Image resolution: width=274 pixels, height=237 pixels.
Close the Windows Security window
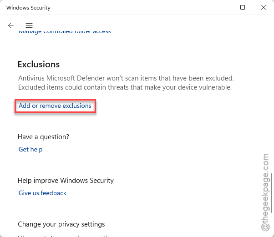264,7
